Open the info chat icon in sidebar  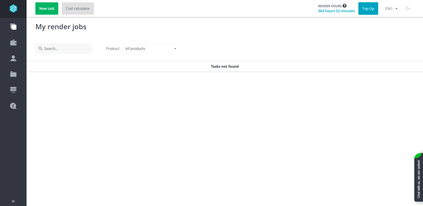[13, 106]
